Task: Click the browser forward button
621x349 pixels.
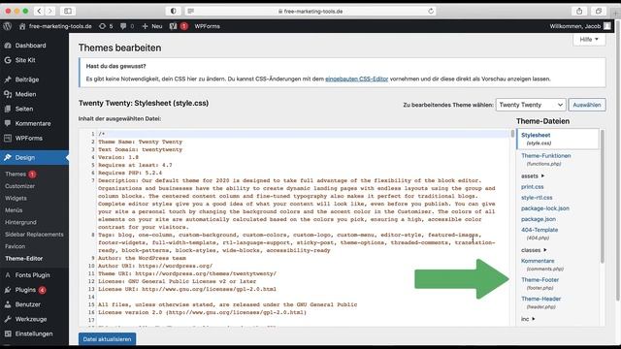Action: (49, 11)
